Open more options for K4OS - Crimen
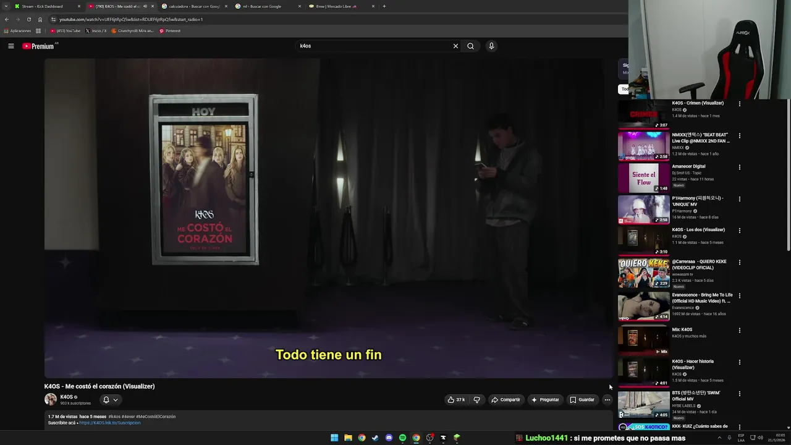 pos(739,104)
